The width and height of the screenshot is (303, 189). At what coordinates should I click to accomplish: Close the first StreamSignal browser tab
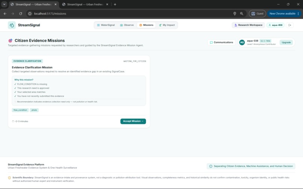(56, 4)
